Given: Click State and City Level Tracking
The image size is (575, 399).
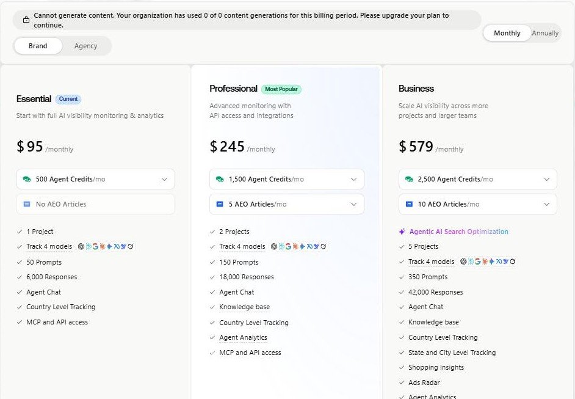Looking at the screenshot, I should [452, 353].
